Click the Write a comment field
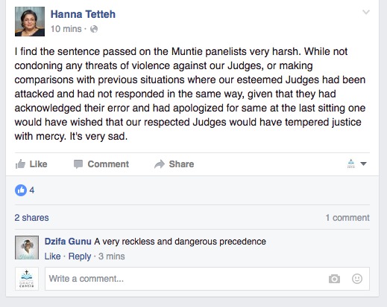This screenshot has width=387, height=307. [207, 279]
